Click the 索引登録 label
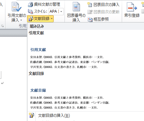This screenshot has width=144, height=121. coord(132,16)
